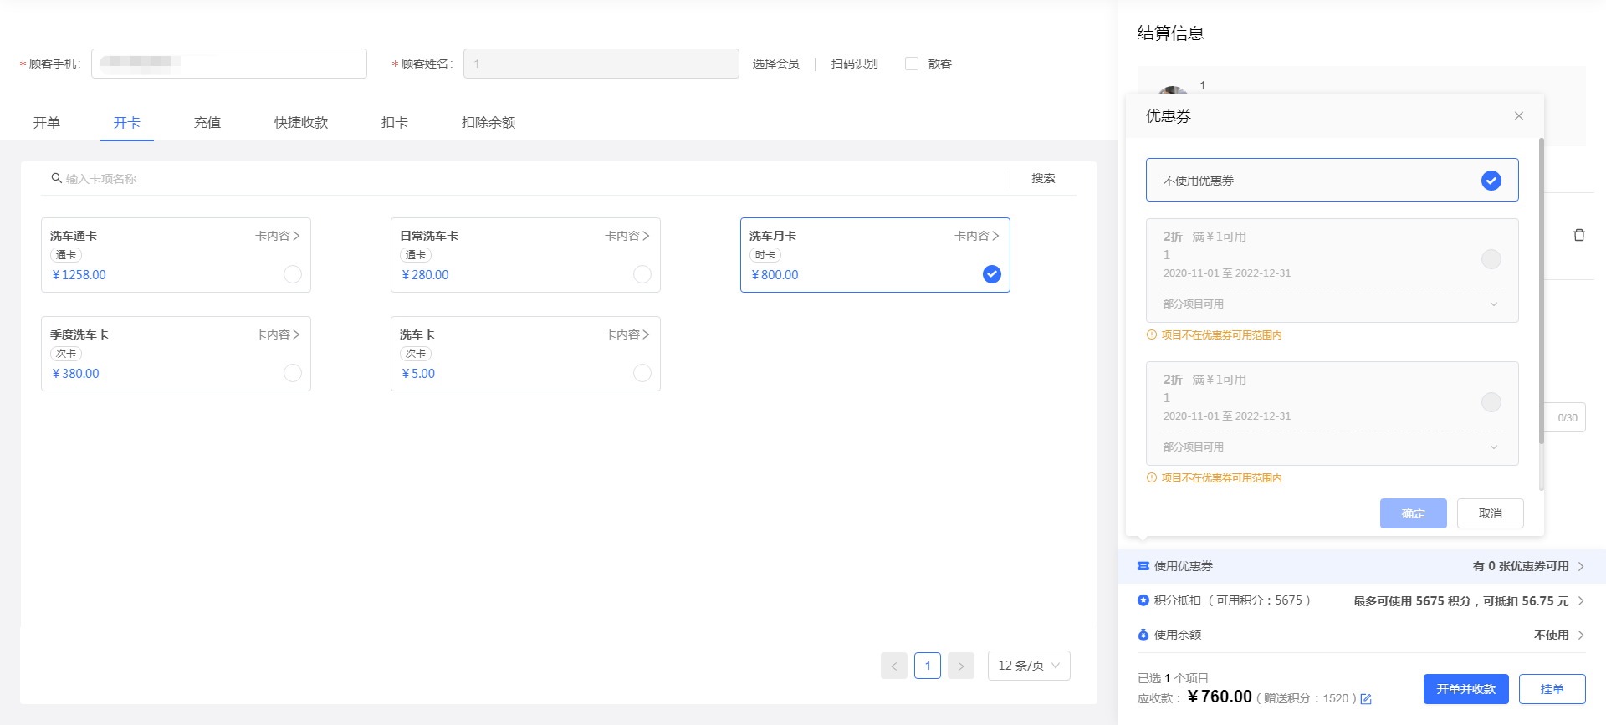This screenshot has width=1606, height=725.
Task: Click the 不使用优惠券 checked option
Action: (1332, 180)
